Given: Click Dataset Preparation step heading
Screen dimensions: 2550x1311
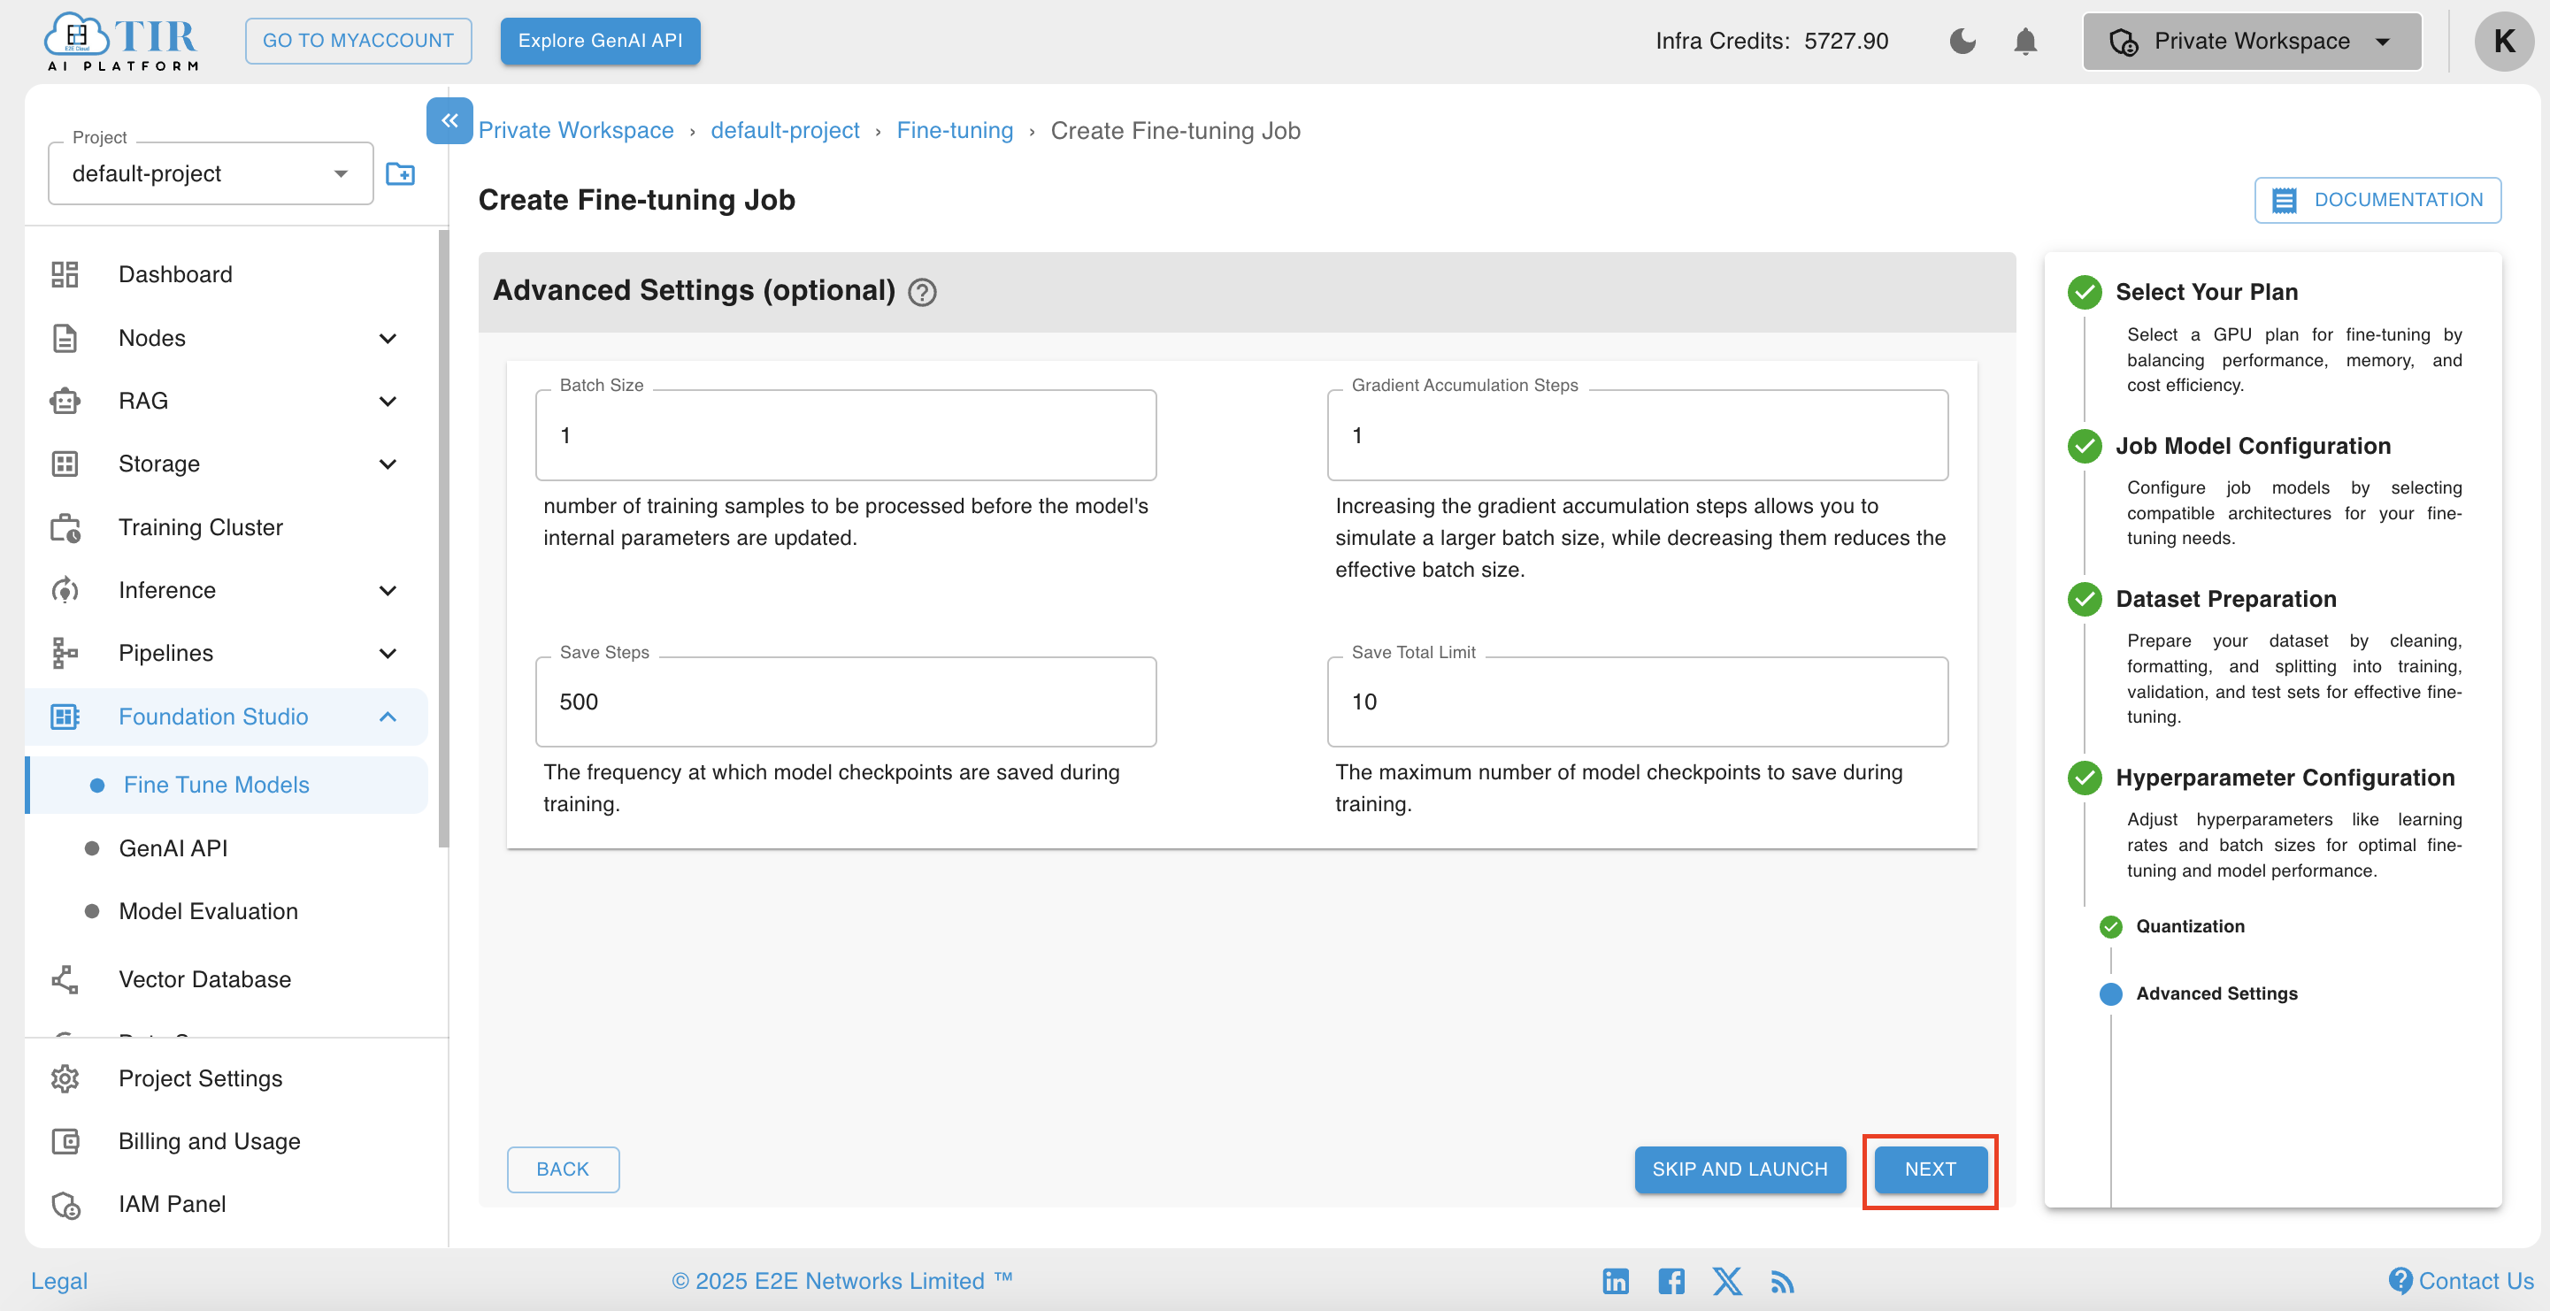Looking at the screenshot, I should click(x=2225, y=600).
